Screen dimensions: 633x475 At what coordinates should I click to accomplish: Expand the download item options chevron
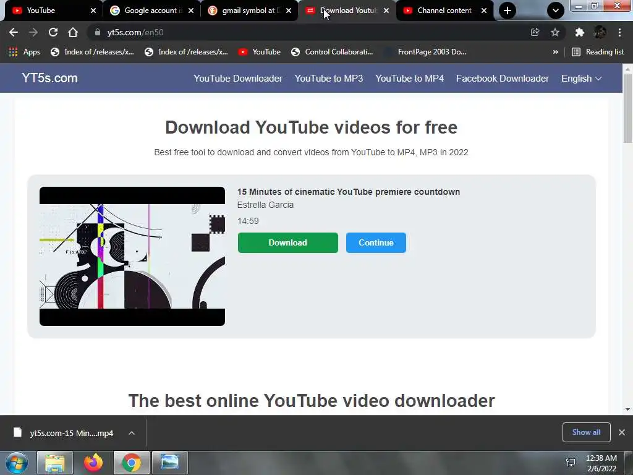click(x=132, y=433)
